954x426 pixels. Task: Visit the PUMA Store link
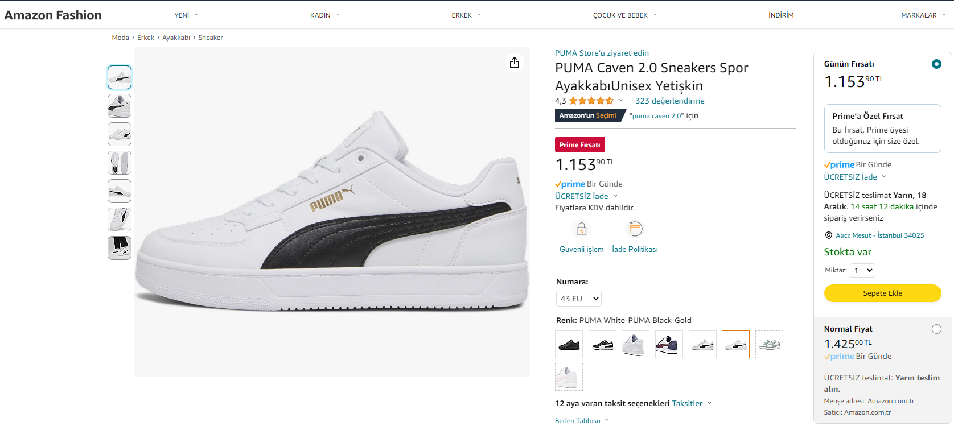click(602, 53)
